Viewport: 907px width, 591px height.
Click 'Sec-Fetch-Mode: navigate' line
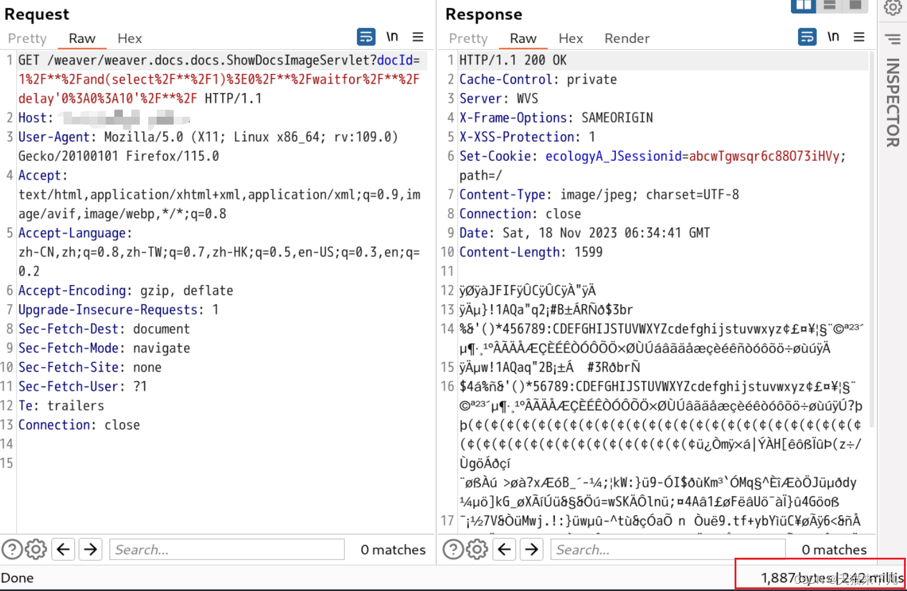pyautogui.click(x=104, y=348)
